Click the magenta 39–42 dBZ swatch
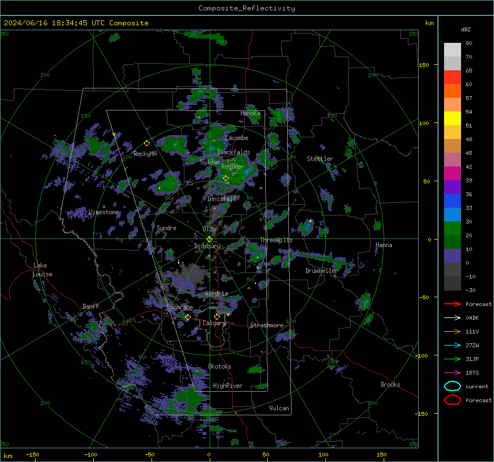This screenshot has height=462, width=494. 452,174
